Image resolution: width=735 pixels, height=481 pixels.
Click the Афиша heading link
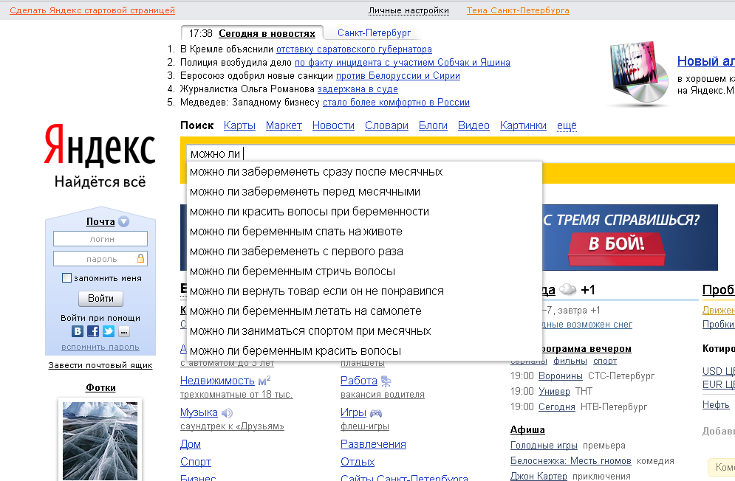click(x=527, y=429)
